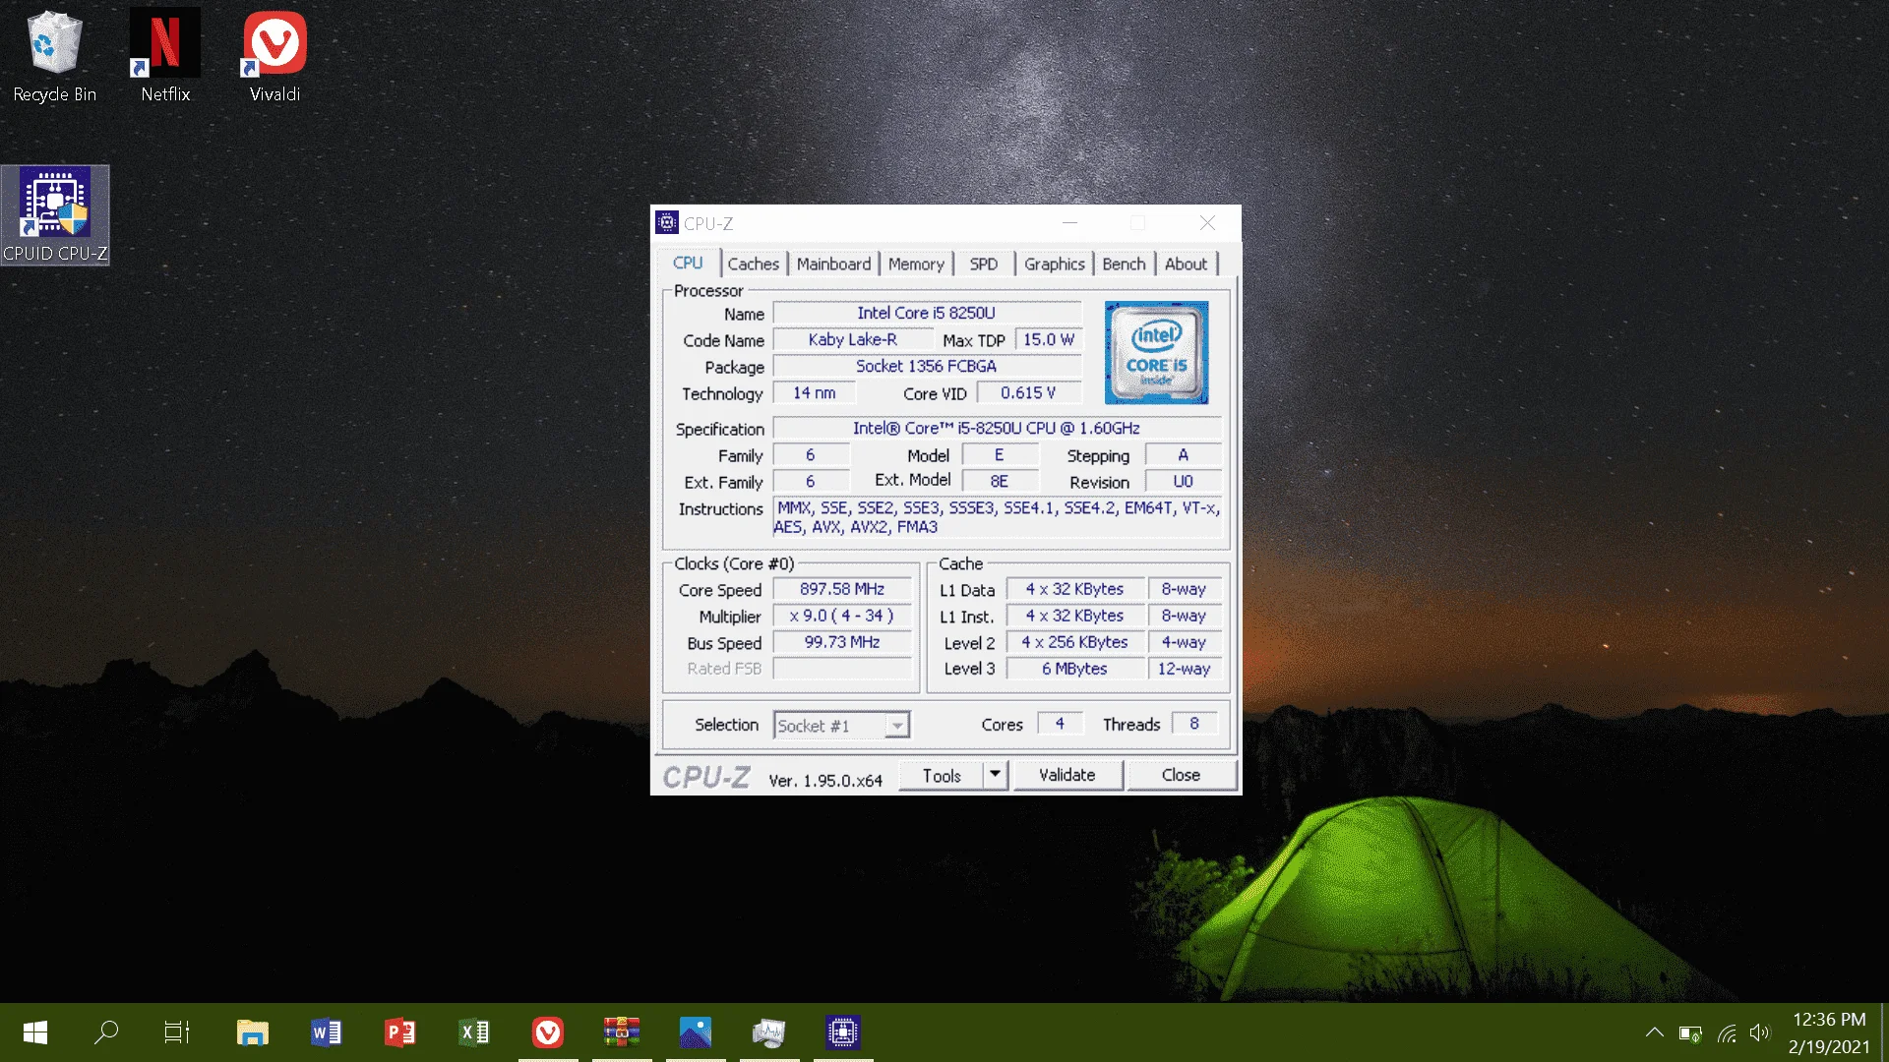Screen dimensions: 1889x1062
Task: Select the Netflix desktop shortcut
Action: click(x=165, y=56)
